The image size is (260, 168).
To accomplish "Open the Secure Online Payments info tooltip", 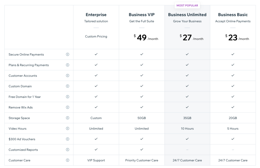I will 68,54.
